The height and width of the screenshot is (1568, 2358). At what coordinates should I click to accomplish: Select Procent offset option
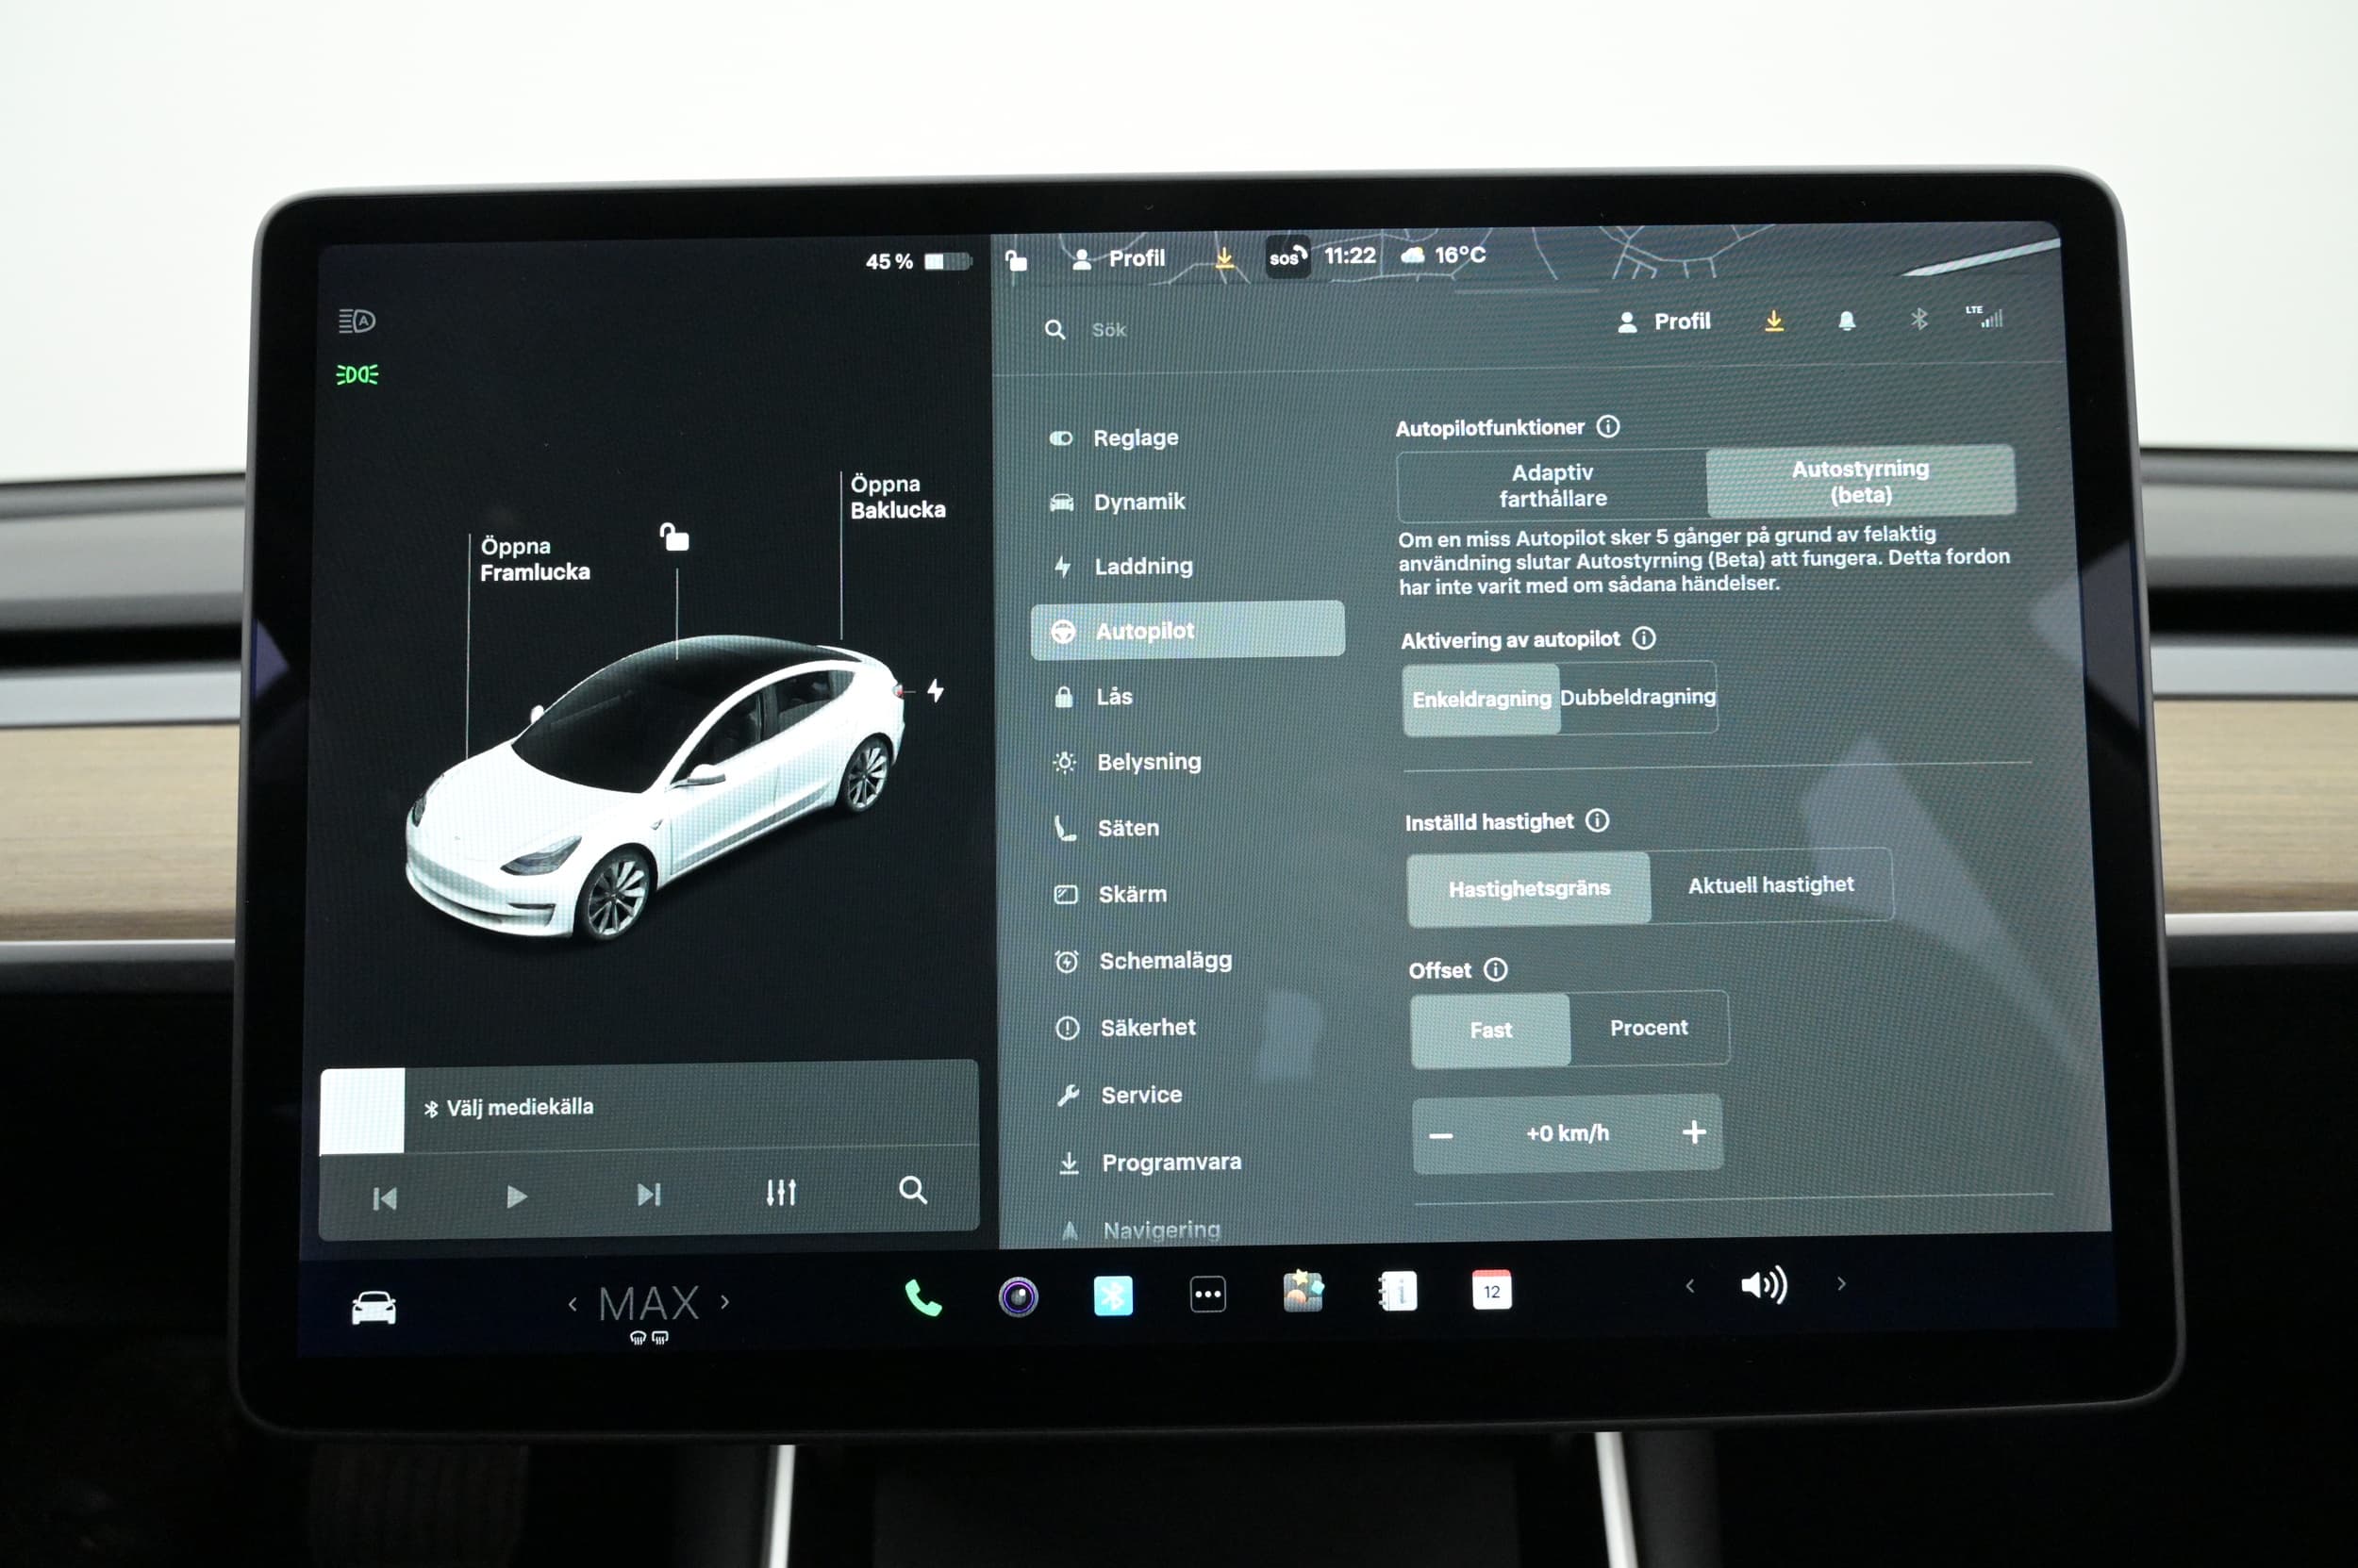[1648, 1028]
